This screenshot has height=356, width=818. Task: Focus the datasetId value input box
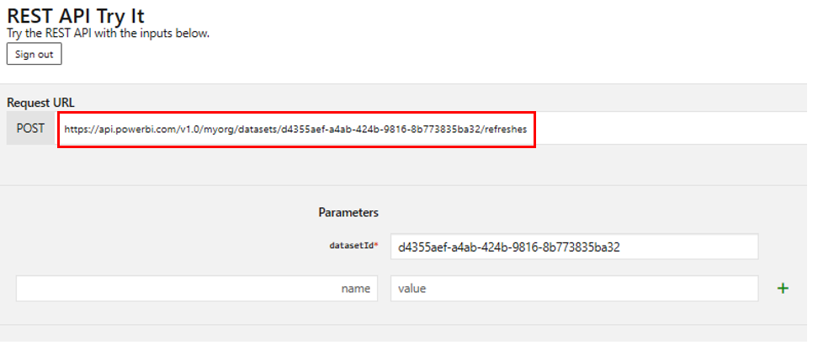(574, 247)
